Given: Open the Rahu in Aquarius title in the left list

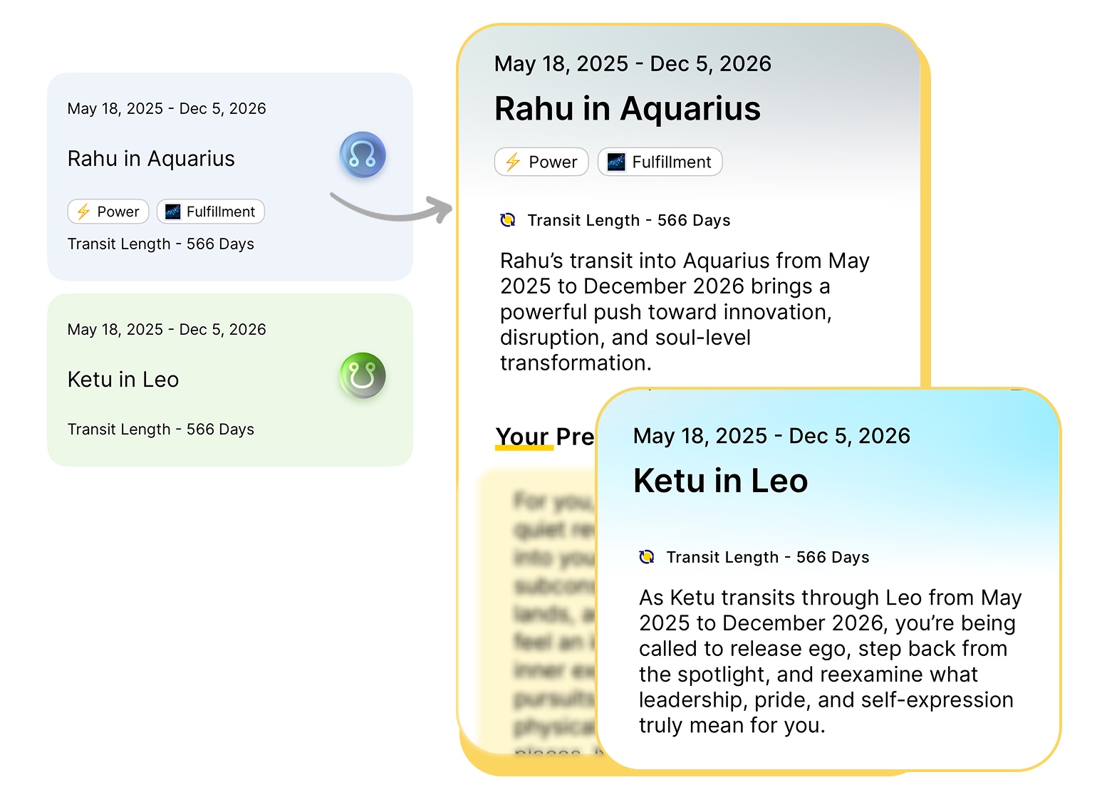Looking at the screenshot, I should [x=151, y=158].
